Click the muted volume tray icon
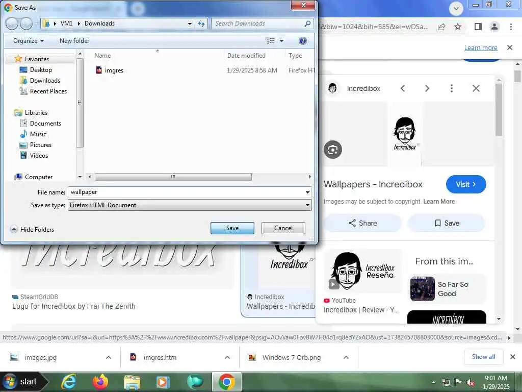The width and height of the screenshot is (522, 392). click(471, 383)
